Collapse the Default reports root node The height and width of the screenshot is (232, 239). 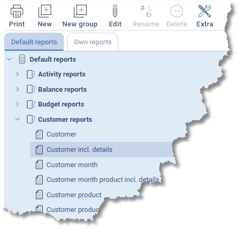click(x=9, y=59)
